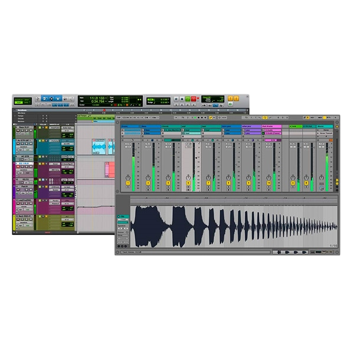Click the blue audio clip on the Ac GTR track

coord(98,147)
